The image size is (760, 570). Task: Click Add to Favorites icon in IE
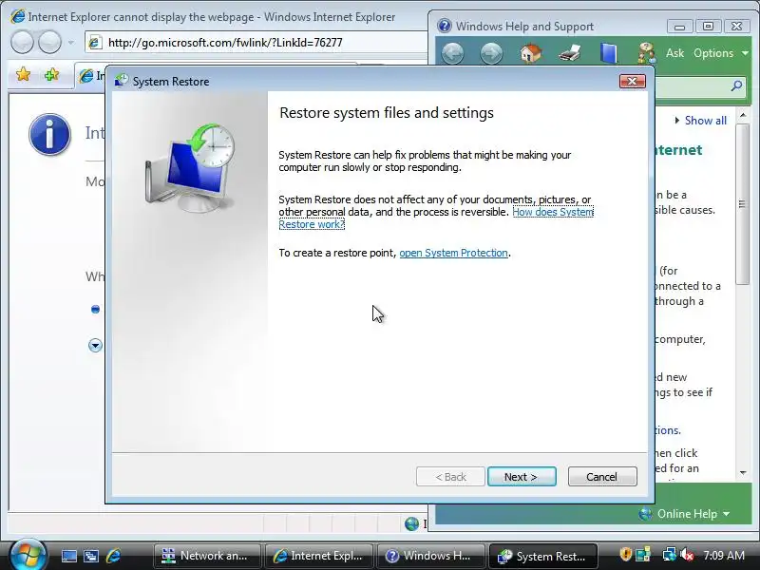click(x=51, y=74)
